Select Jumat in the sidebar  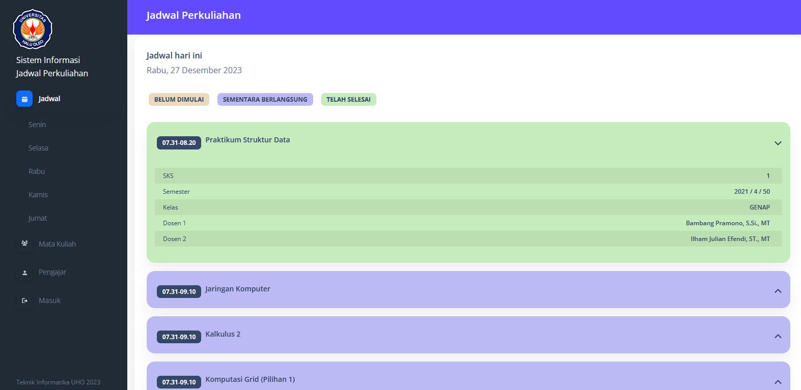click(x=38, y=218)
